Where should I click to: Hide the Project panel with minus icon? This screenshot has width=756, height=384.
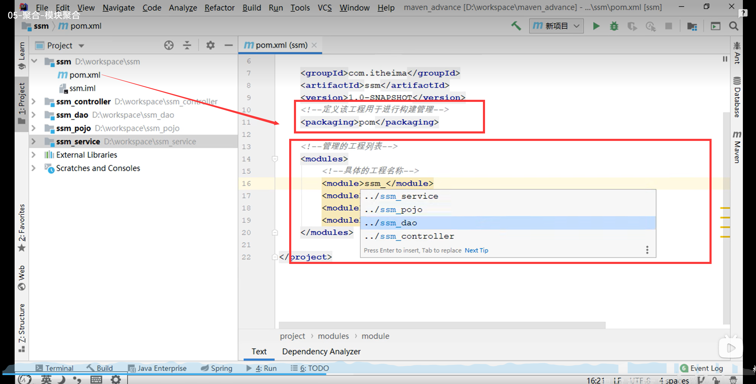[x=229, y=45]
